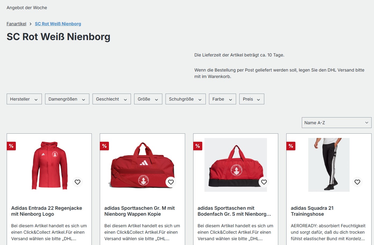The width and height of the screenshot is (374, 245).
Task: Click heart icon on Sporttaschen Gr. M
Action: (171, 182)
